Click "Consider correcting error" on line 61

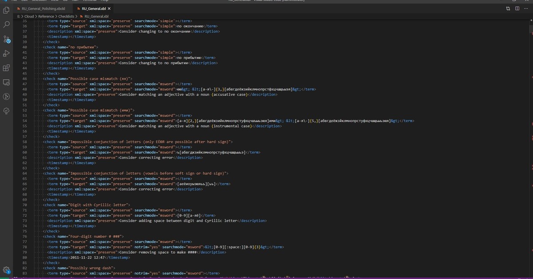pos(146,158)
